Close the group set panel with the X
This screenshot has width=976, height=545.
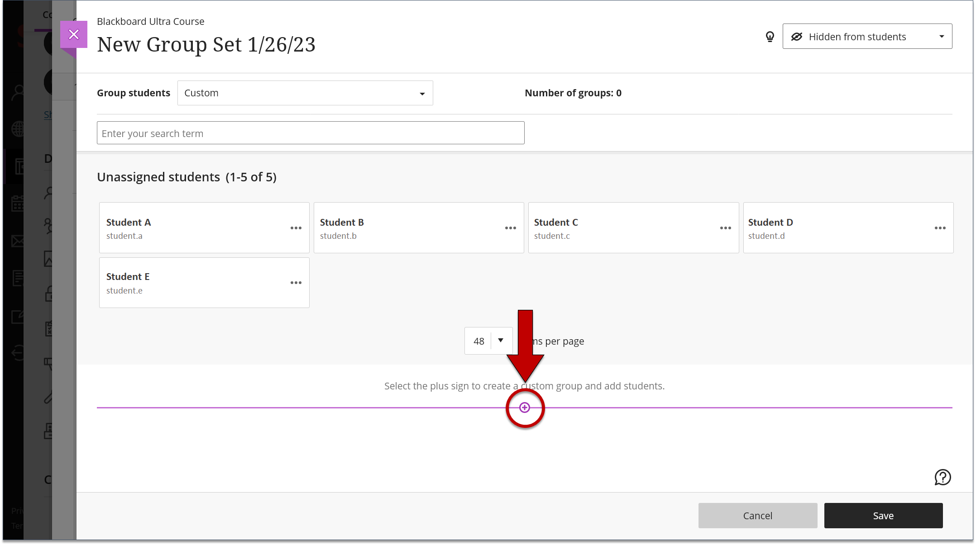(x=73, y=34)
